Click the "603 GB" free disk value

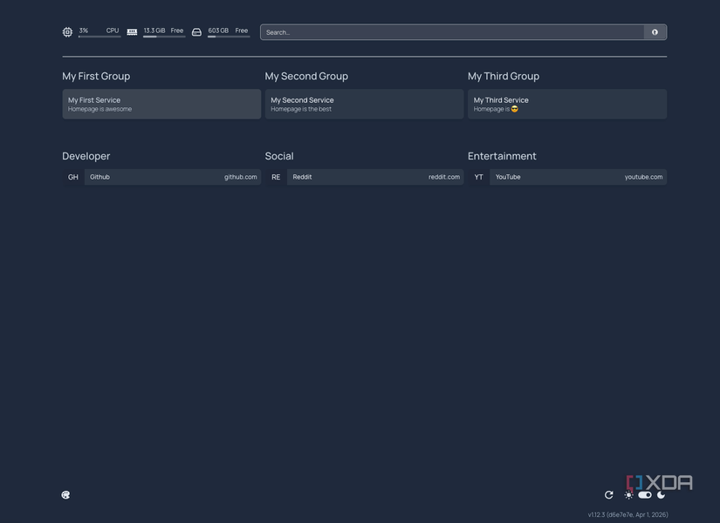[x=218, y=31]
